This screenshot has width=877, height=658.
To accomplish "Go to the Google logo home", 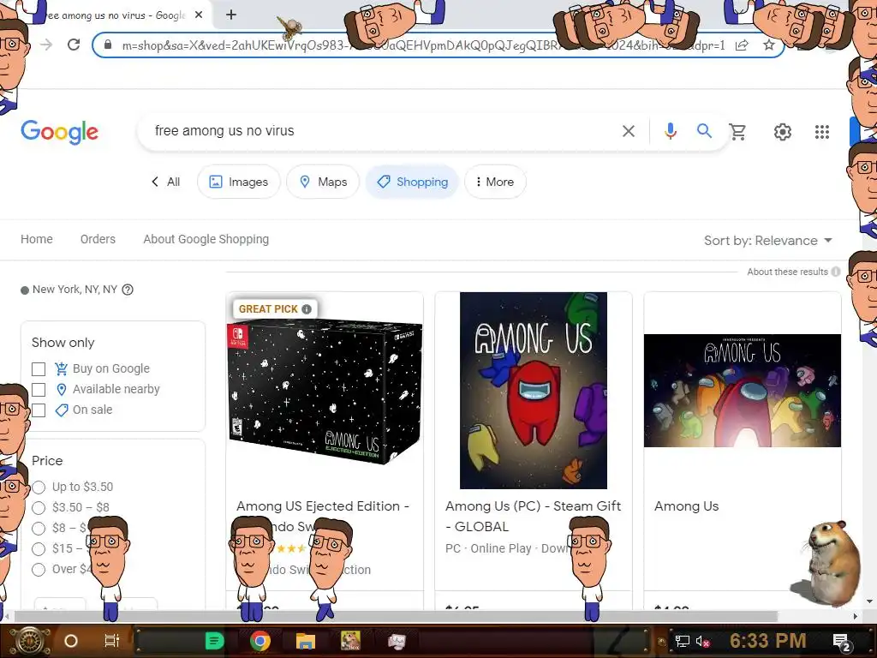I will coord(59,132).
